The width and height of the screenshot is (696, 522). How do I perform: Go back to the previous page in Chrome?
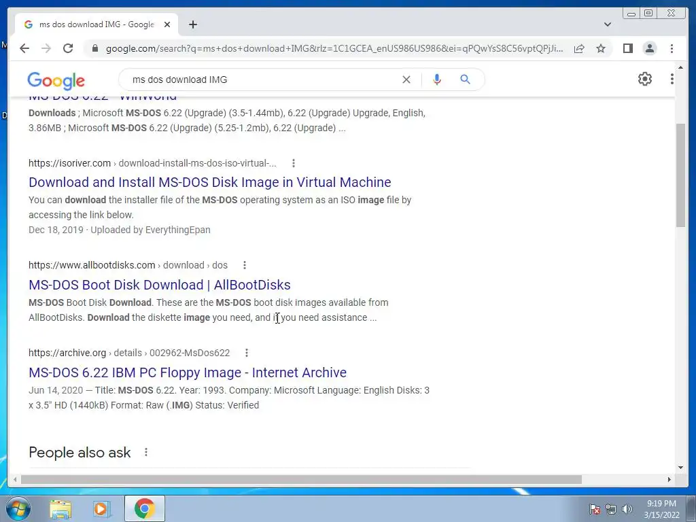point(24,48)
